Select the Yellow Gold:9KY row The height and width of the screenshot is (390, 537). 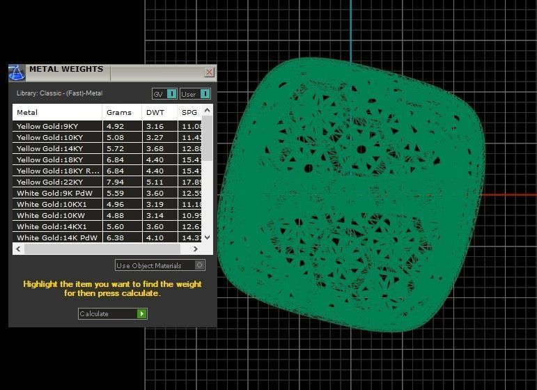point(107,126)
